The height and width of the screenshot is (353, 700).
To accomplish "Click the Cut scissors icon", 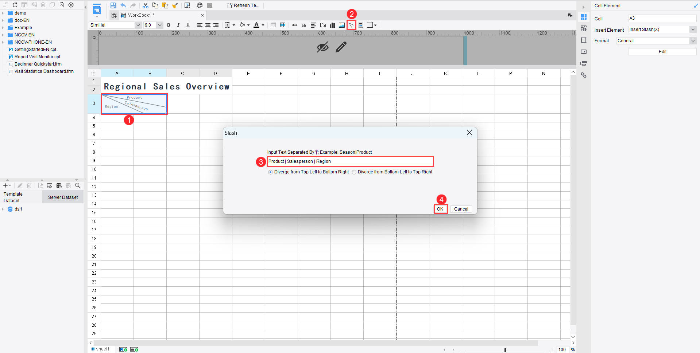I will 146,5.
